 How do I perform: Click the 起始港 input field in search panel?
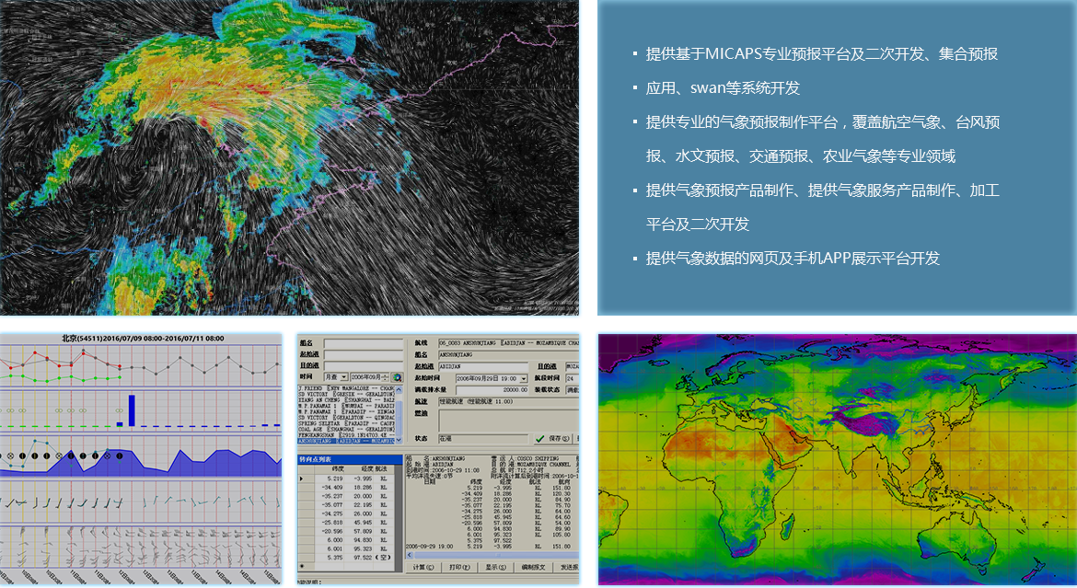click(364, 354)
